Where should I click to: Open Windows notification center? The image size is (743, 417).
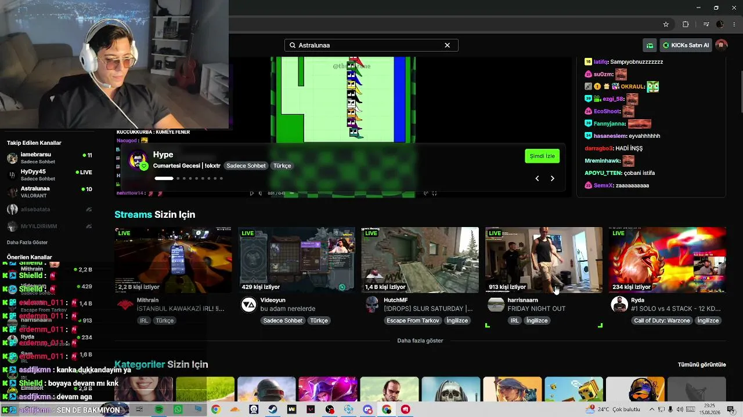tap(730, 409)
